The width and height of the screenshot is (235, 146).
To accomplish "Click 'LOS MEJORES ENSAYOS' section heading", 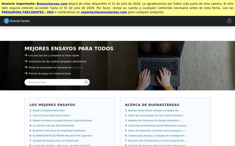I will point(53,105).
